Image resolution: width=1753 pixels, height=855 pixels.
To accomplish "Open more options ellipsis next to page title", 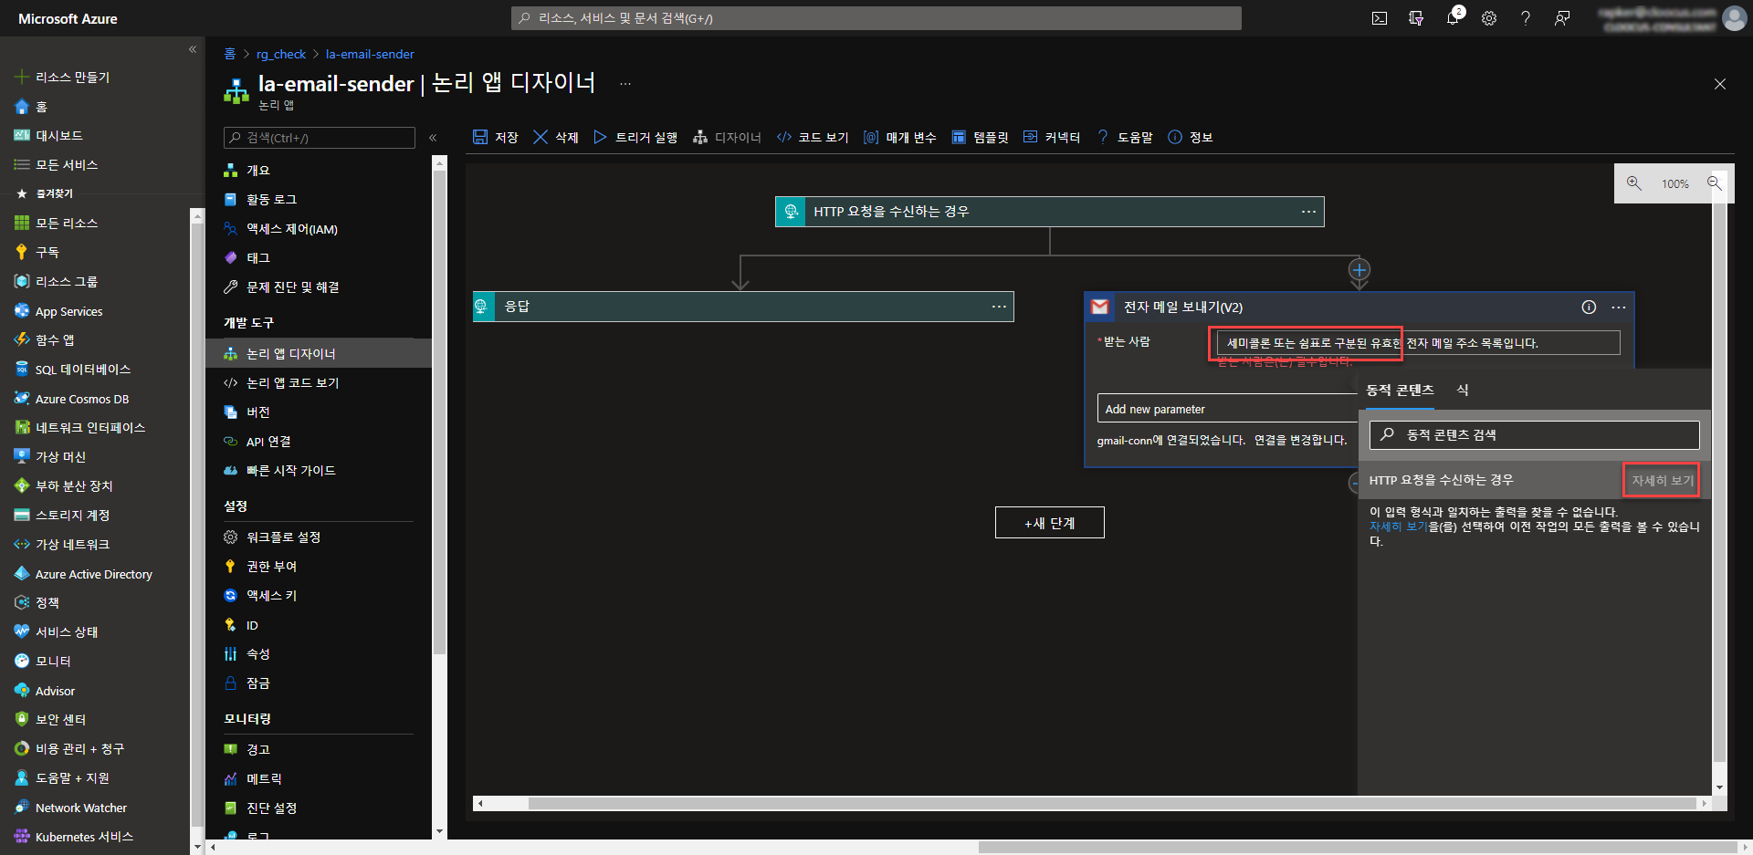I will (x=625, y=83).
